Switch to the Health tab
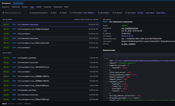This screenshot has width=175, height=106. point(39,7)
